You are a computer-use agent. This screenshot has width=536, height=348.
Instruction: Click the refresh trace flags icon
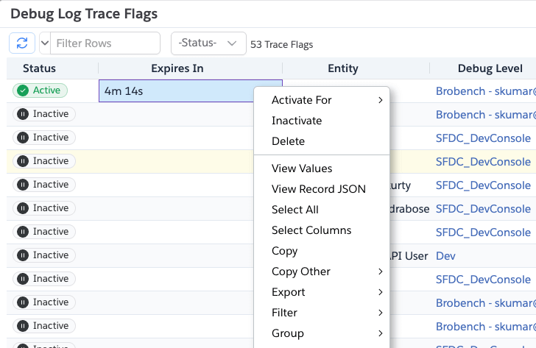point(21,43)
